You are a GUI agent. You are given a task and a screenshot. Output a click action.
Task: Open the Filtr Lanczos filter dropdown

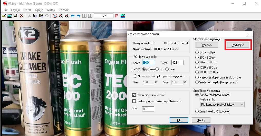[222, 105]
